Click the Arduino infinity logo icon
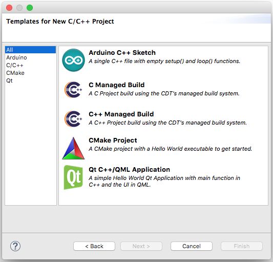The image size is (273, 262). click(x=73, y=60)
